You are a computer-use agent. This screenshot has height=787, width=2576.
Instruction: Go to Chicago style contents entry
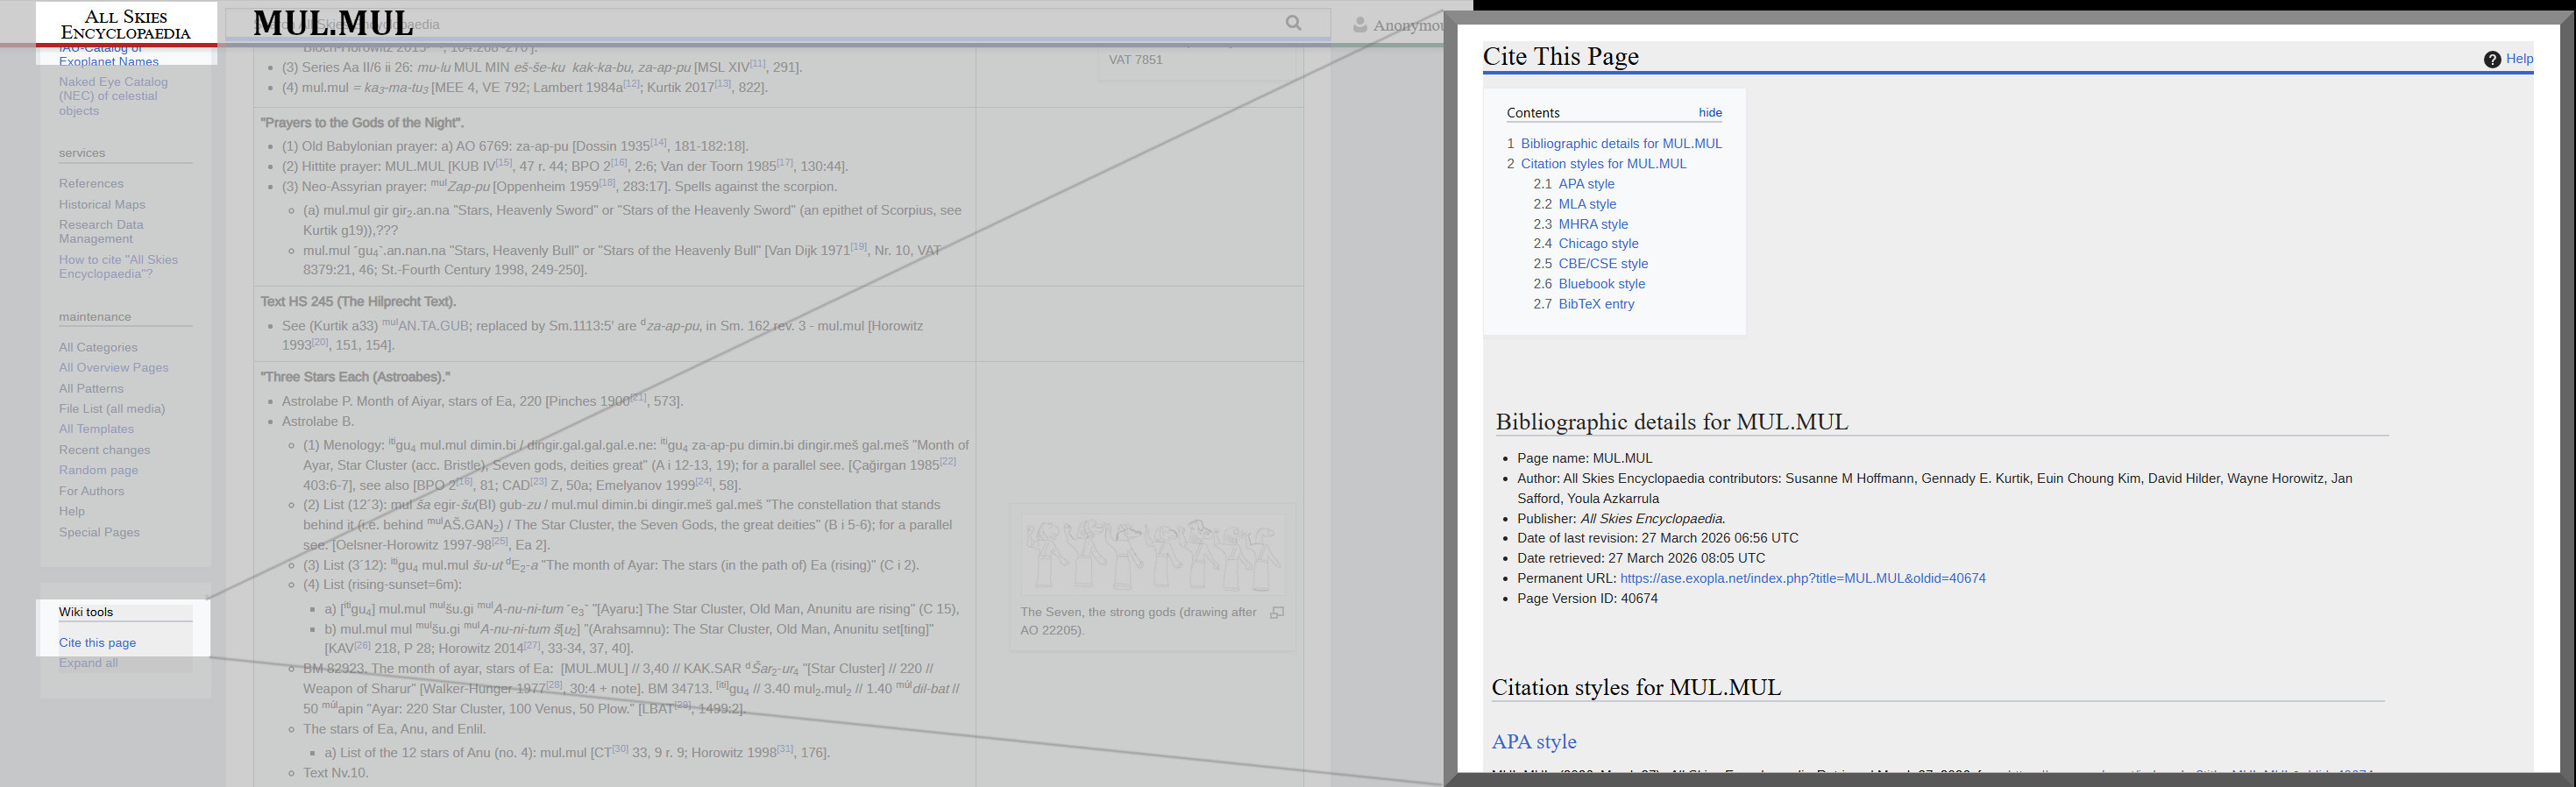coord(1598,244)
